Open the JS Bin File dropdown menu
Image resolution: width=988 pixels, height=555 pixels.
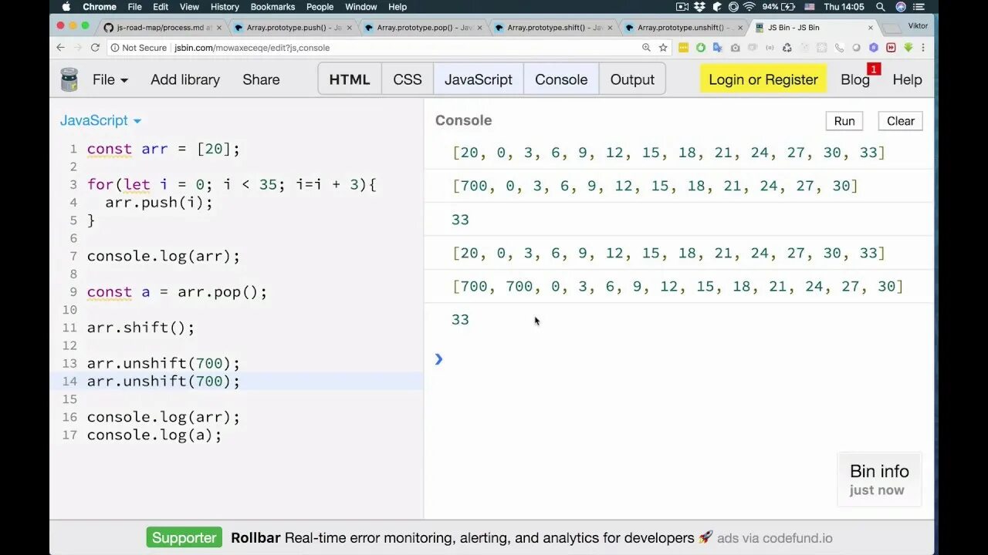110,79
